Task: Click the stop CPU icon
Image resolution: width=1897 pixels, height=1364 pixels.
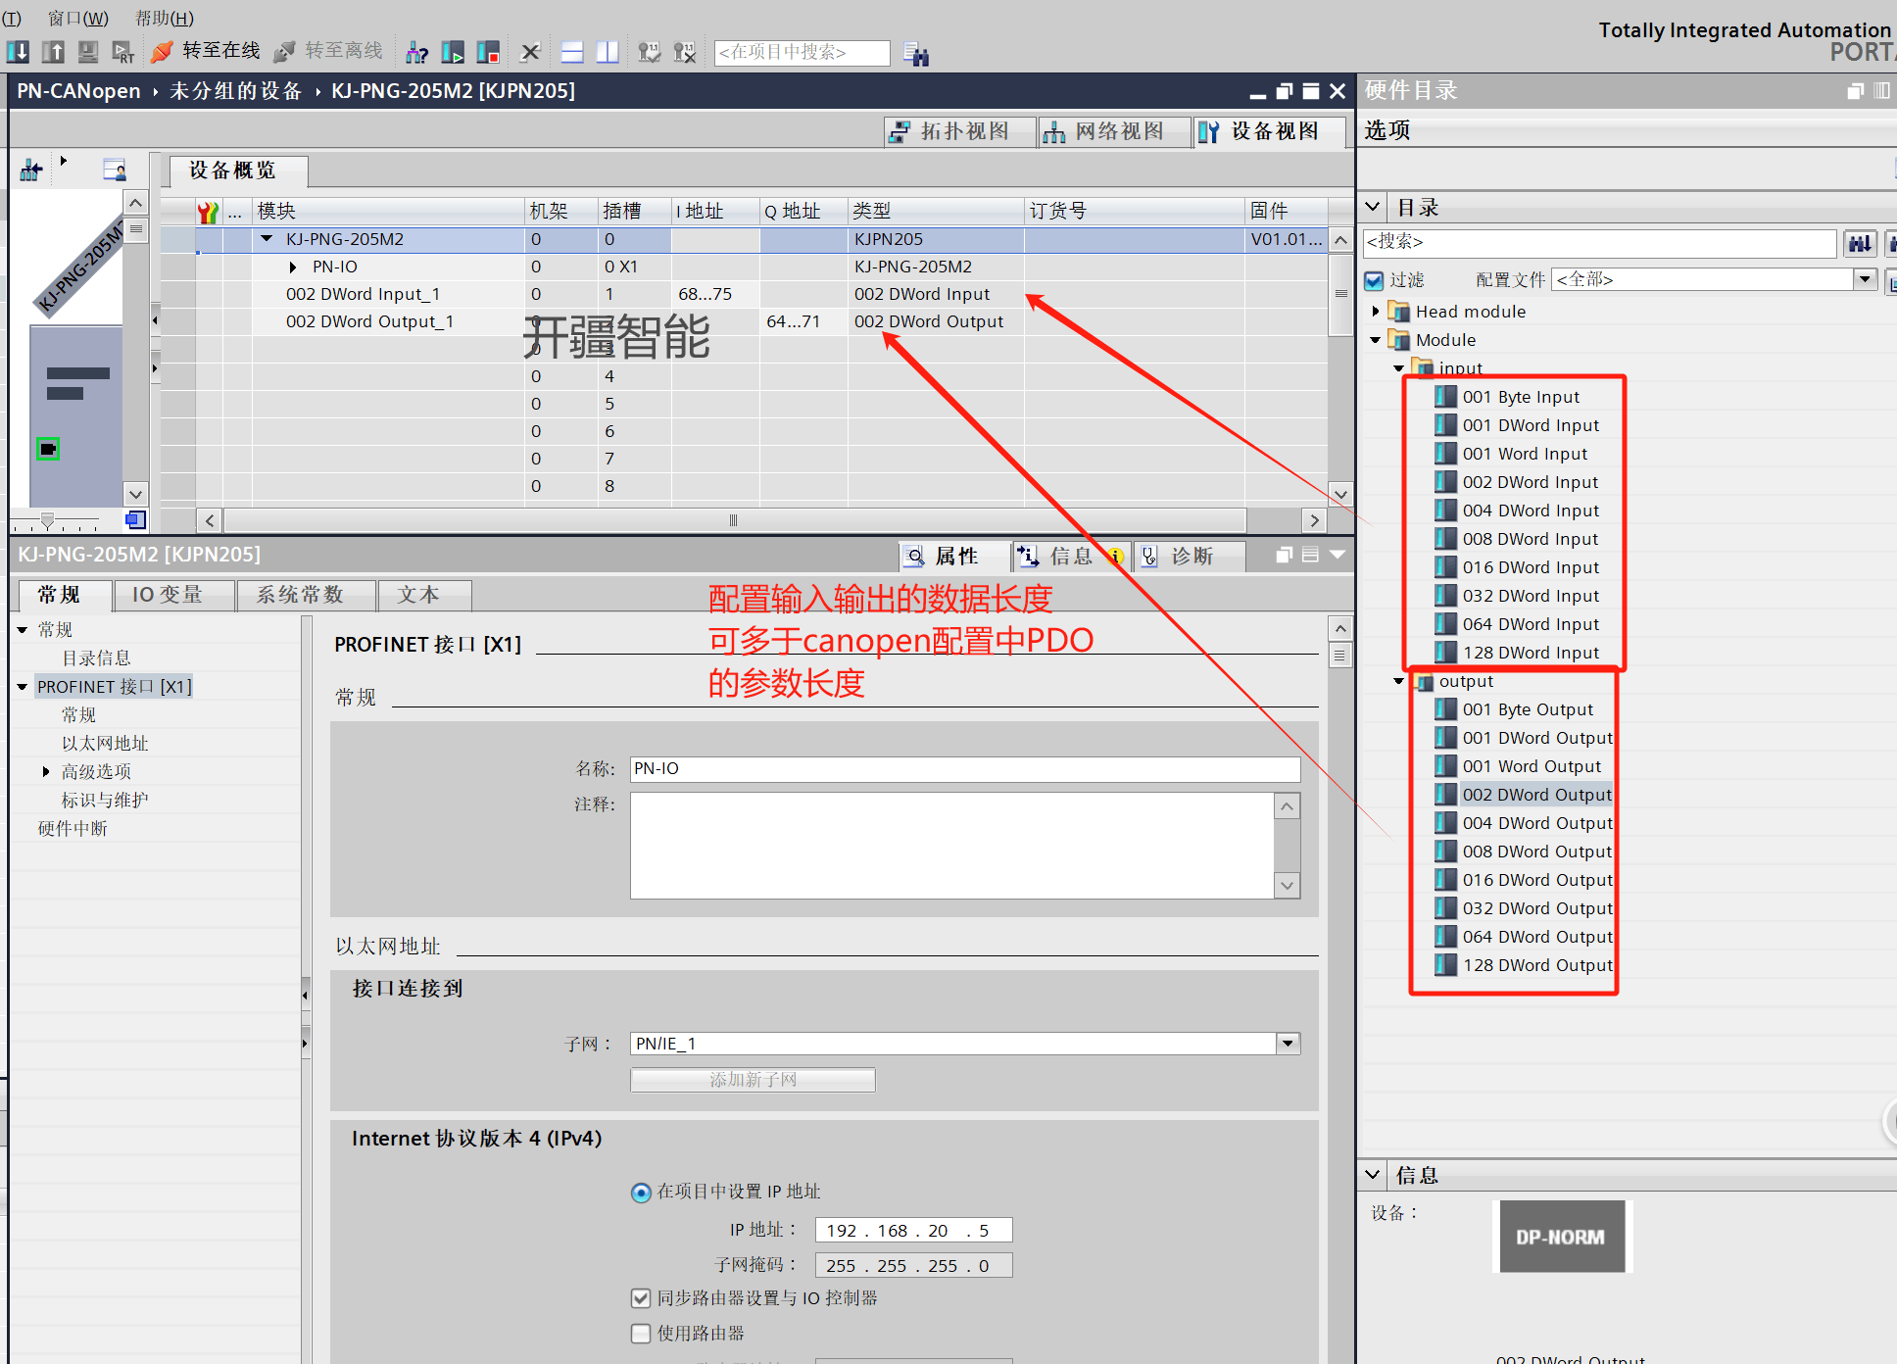Action: (x=488, y=52)
